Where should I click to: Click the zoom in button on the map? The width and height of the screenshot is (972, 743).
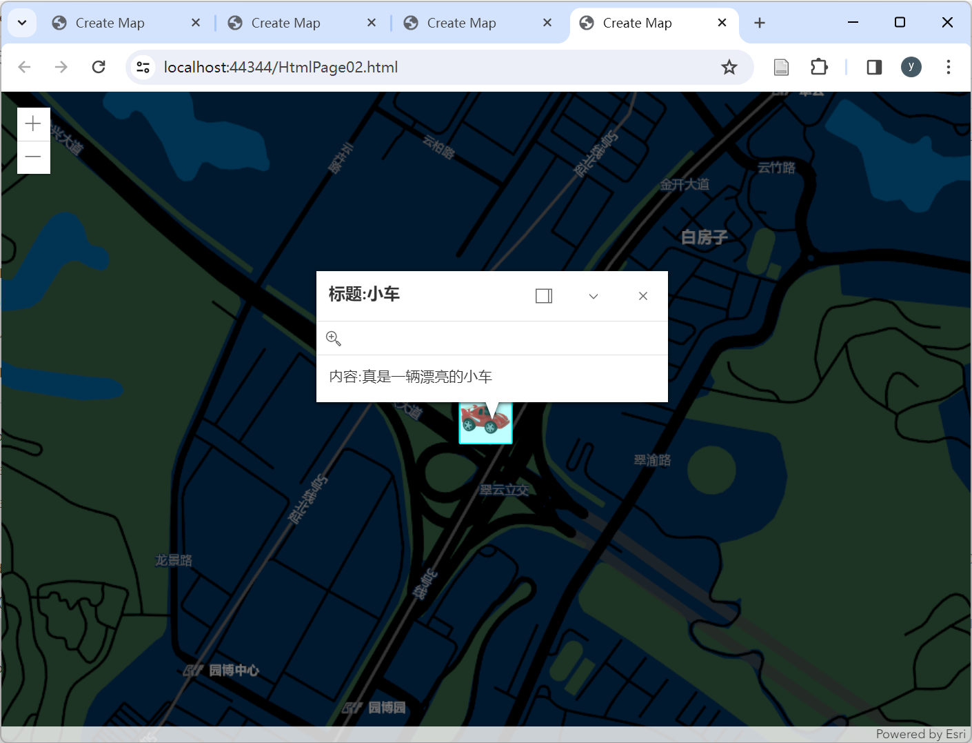click(33, 123)
